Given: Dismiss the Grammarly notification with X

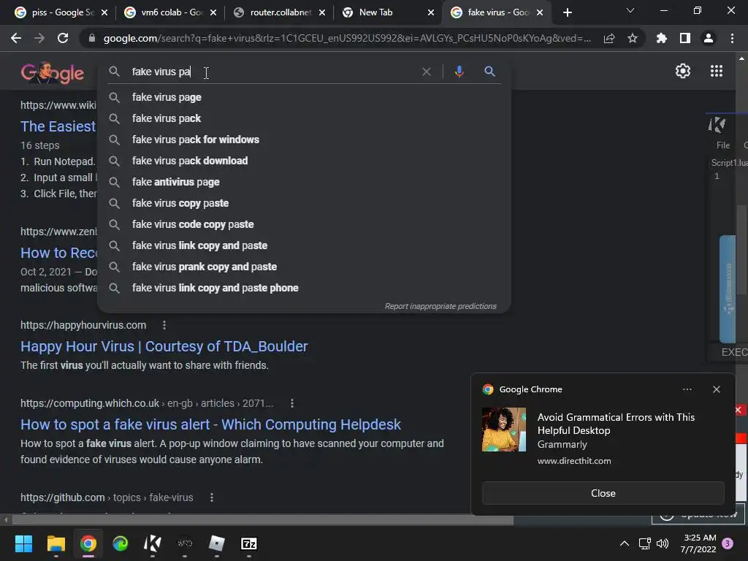Looking at the screenshot, I should [717, 389].
